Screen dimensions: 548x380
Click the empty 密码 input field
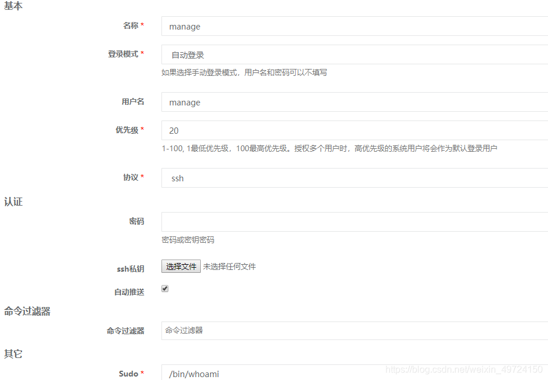point(354,222)
